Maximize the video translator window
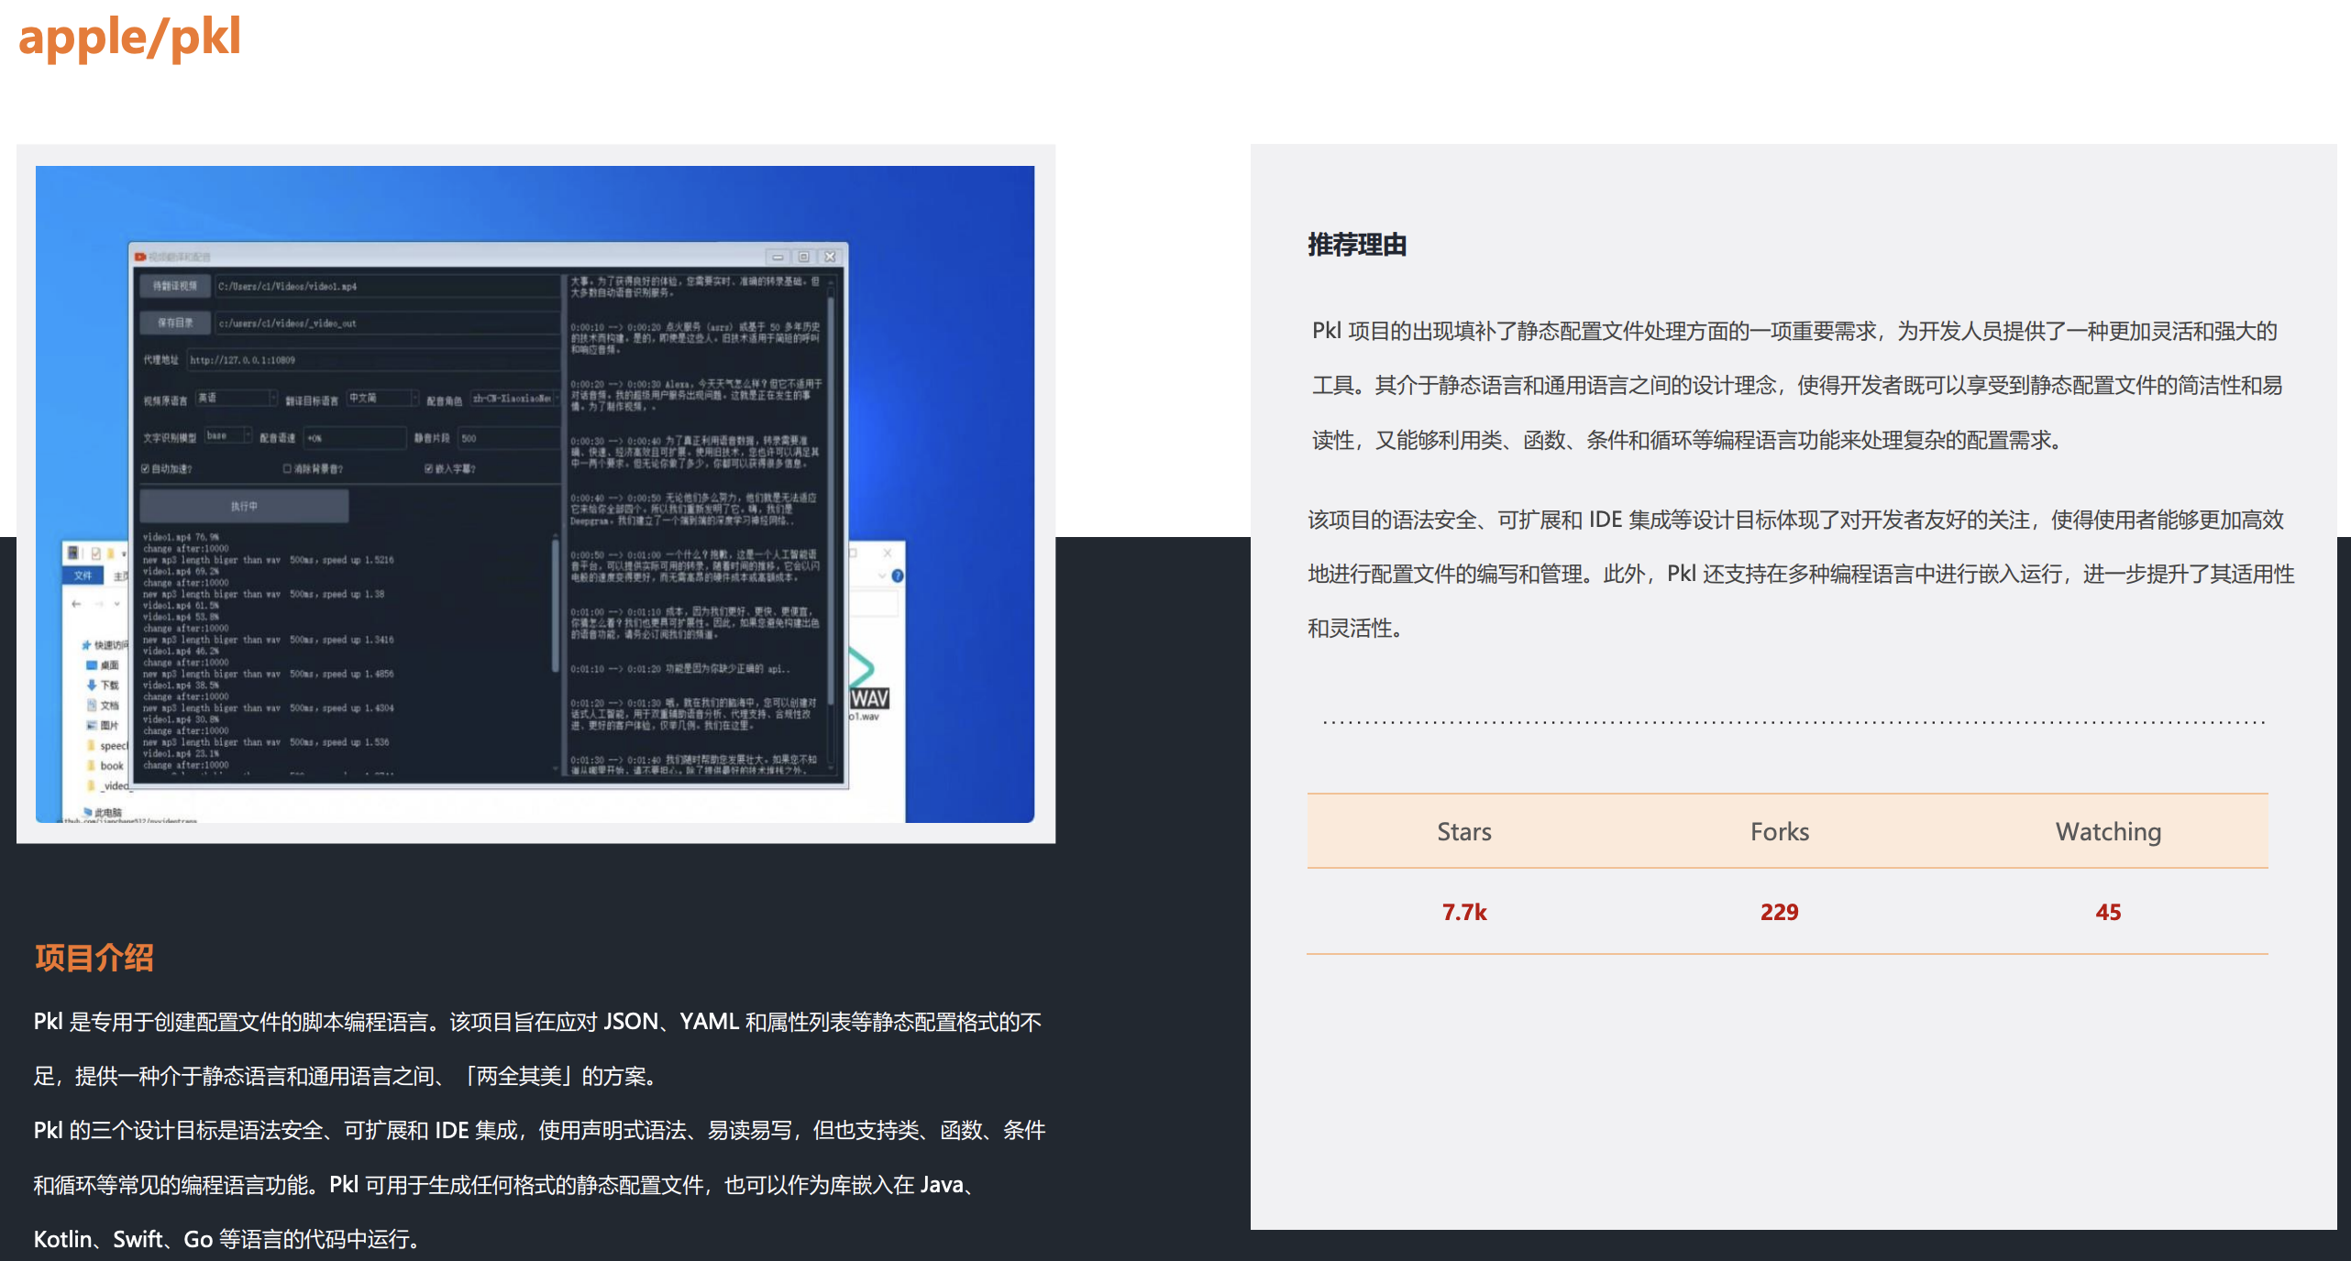Image resolution: width=2351 pixels, height=1261 pixels. tap(804, 257)
